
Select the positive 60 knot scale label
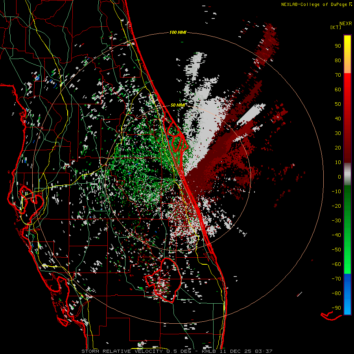(338, 90)
